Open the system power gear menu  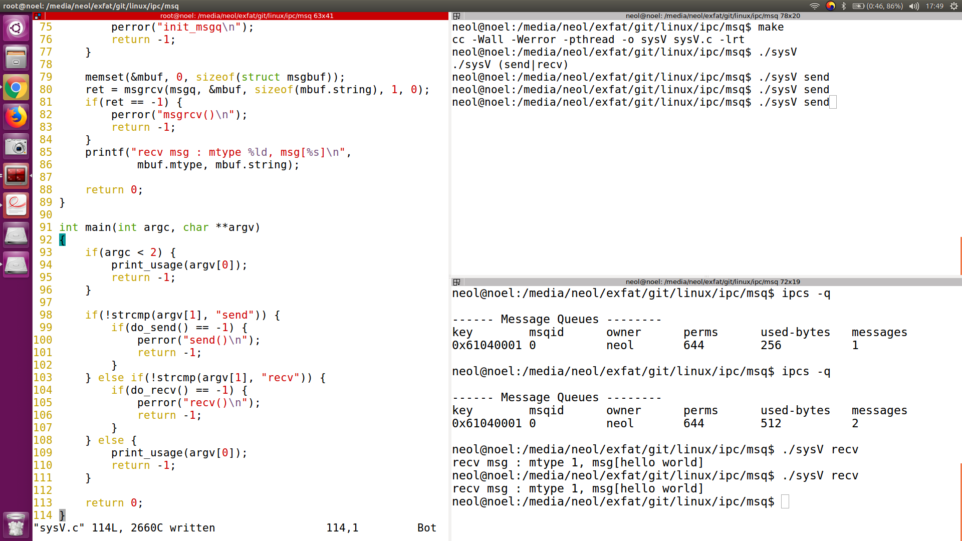click(954, 6)
